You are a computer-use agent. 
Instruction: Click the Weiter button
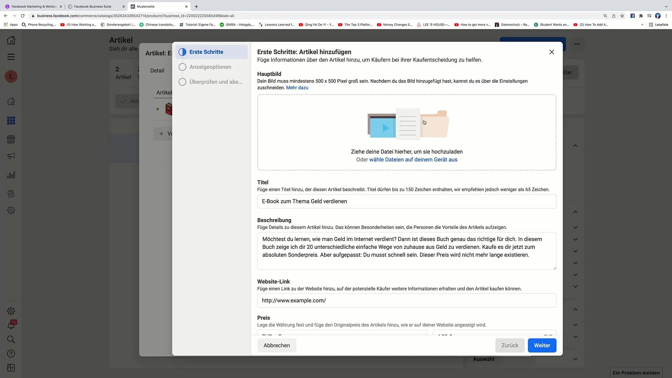coord(542,345)
